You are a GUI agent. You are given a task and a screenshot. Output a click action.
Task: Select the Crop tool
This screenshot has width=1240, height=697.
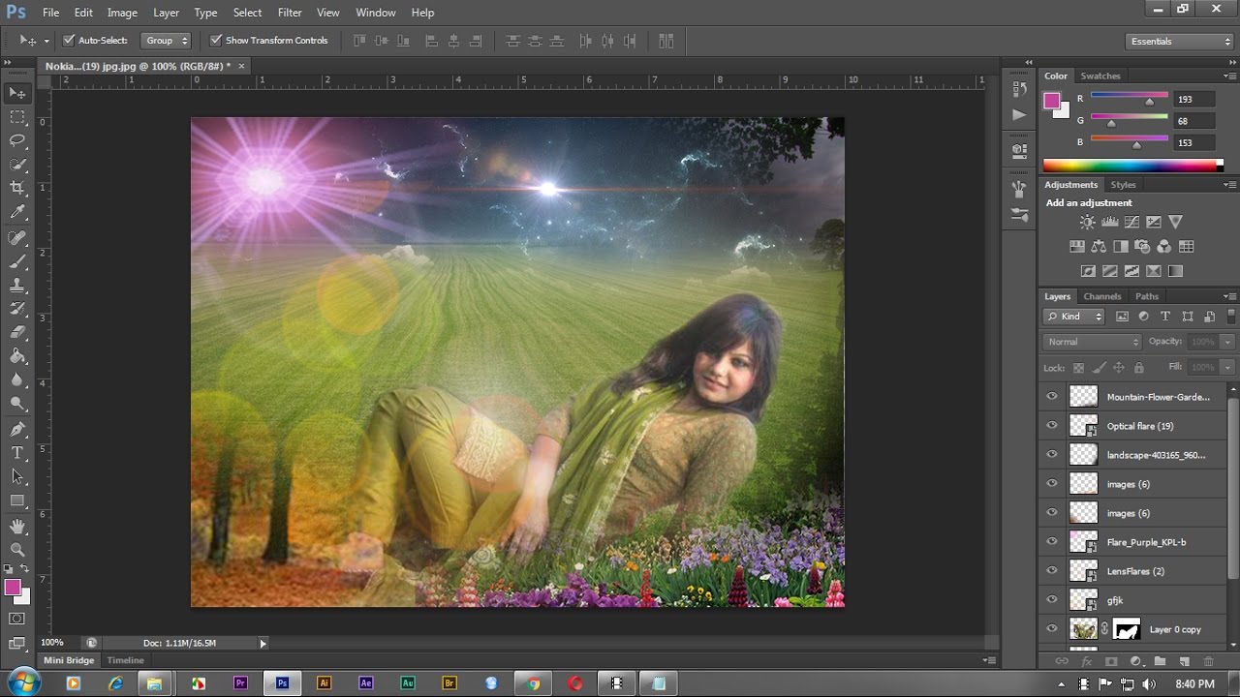[x=17, y=188]
